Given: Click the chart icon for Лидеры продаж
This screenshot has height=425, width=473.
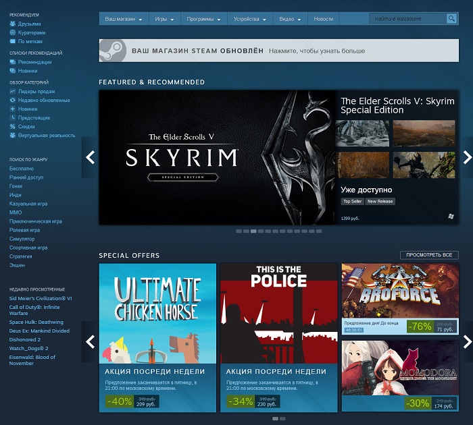Looking at the screenshot, I should 13,91.
